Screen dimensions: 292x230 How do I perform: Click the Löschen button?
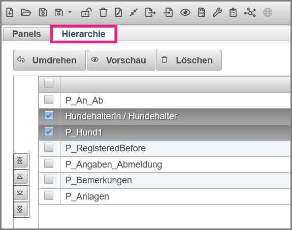pos(189,60)
